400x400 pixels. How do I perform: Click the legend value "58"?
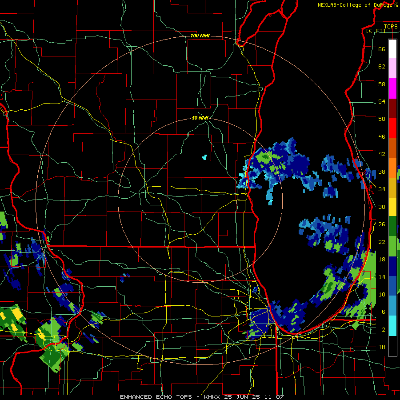[x=382, y=84]
